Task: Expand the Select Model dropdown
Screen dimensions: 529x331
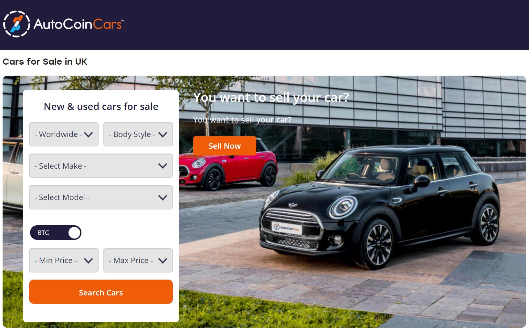Action: tap(101, 197)
